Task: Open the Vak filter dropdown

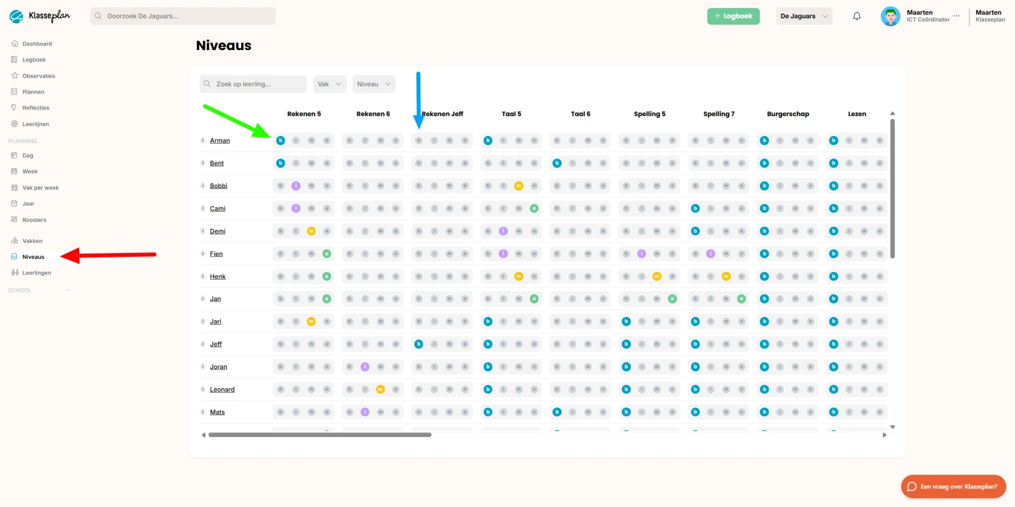Action: [329, 84]
